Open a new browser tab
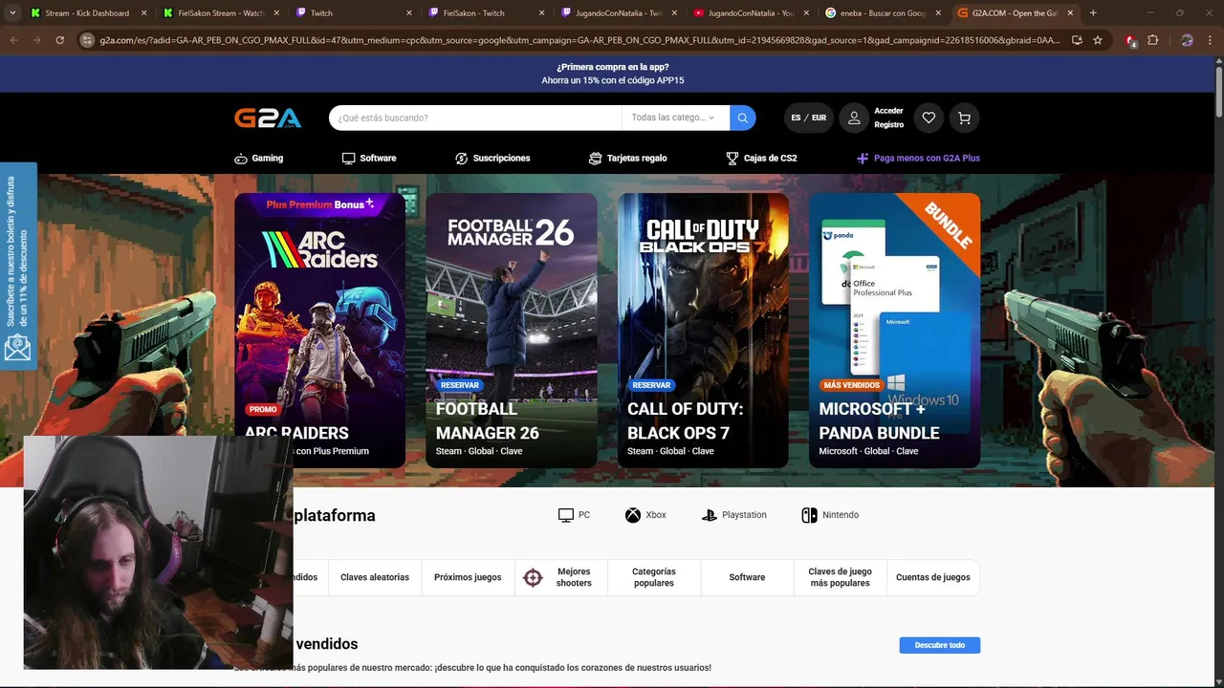Screen dimensions: 1224x688 [1093, 13]
